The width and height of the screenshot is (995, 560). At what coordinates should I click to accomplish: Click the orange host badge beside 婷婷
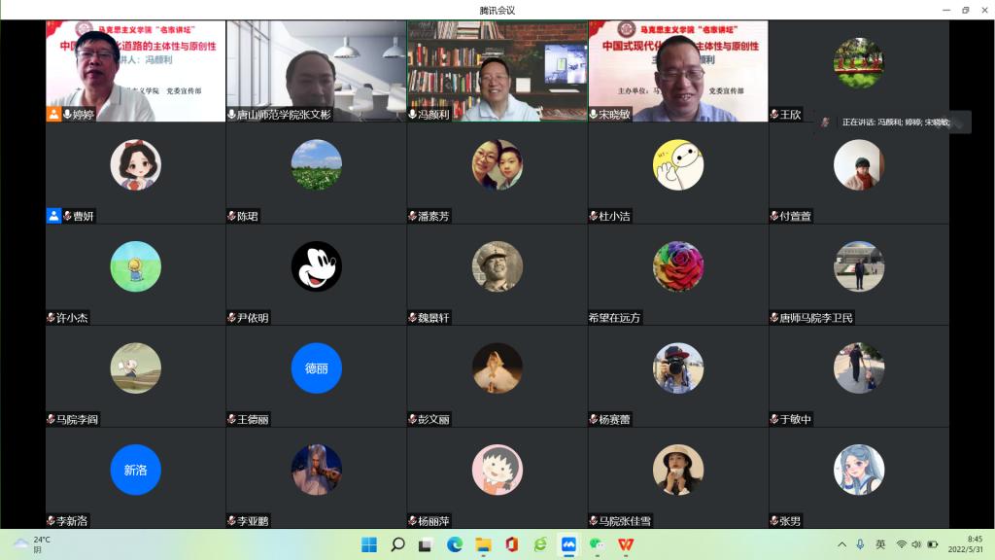tap(53, 115)
